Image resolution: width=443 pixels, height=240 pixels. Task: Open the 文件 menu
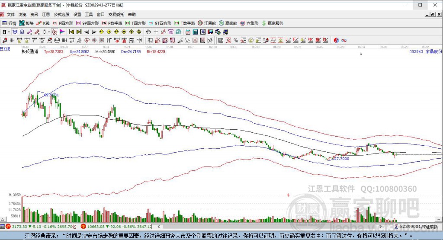(11, 14)
